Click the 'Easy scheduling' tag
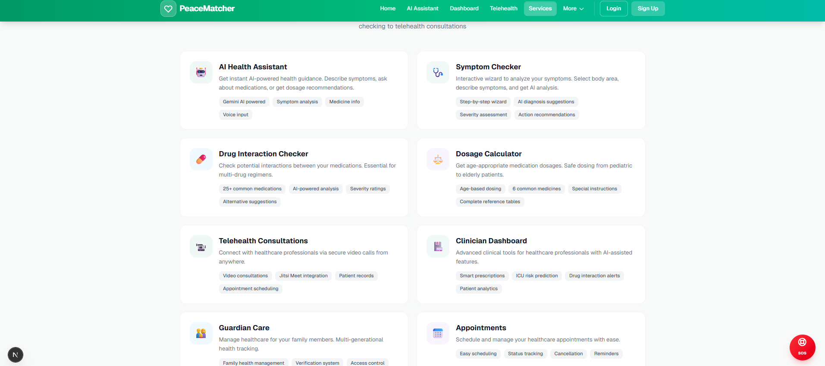The height and width of the screenshot is (366, 825). (478, 354)
